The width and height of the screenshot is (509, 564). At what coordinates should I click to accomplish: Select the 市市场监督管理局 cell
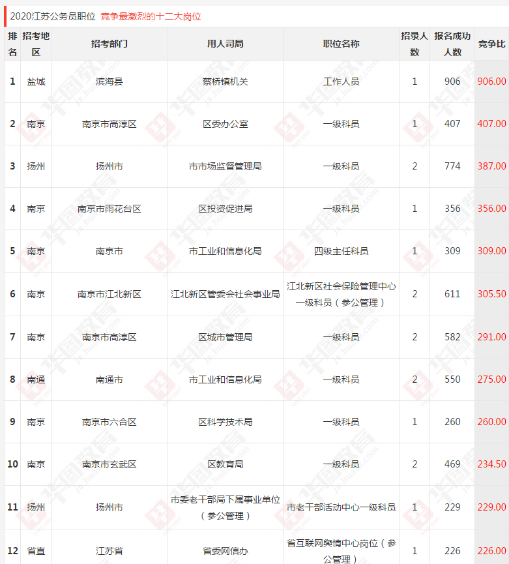click(x=225, y=166)
